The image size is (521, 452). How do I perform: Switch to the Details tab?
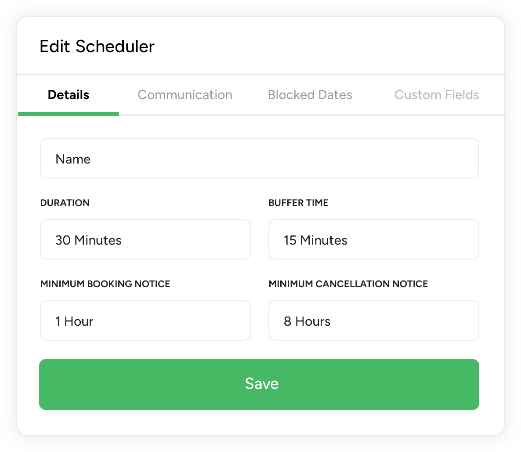(x=69, y=95)
